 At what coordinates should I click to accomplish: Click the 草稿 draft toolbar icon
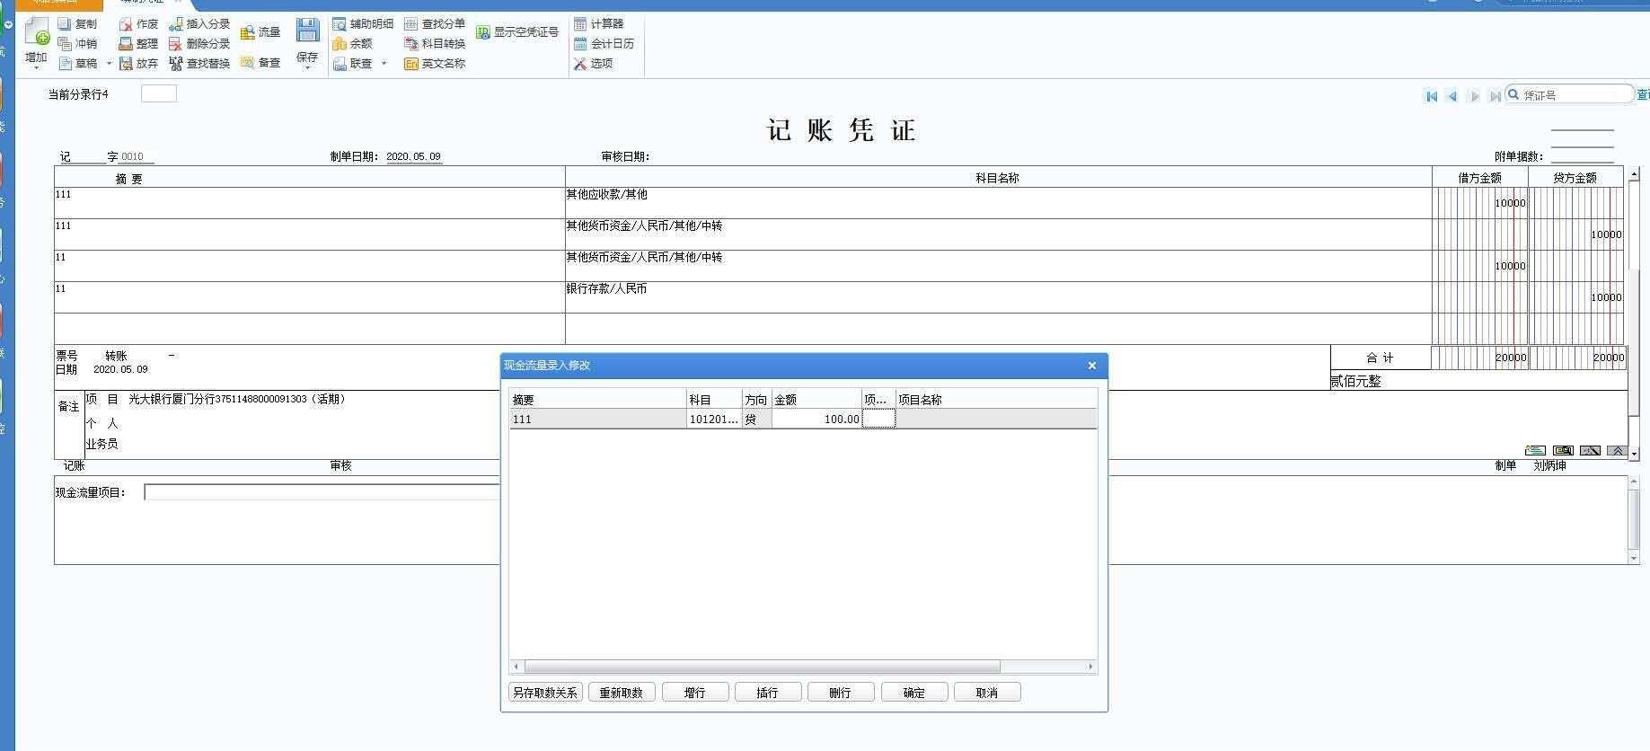tap(65, 64)
